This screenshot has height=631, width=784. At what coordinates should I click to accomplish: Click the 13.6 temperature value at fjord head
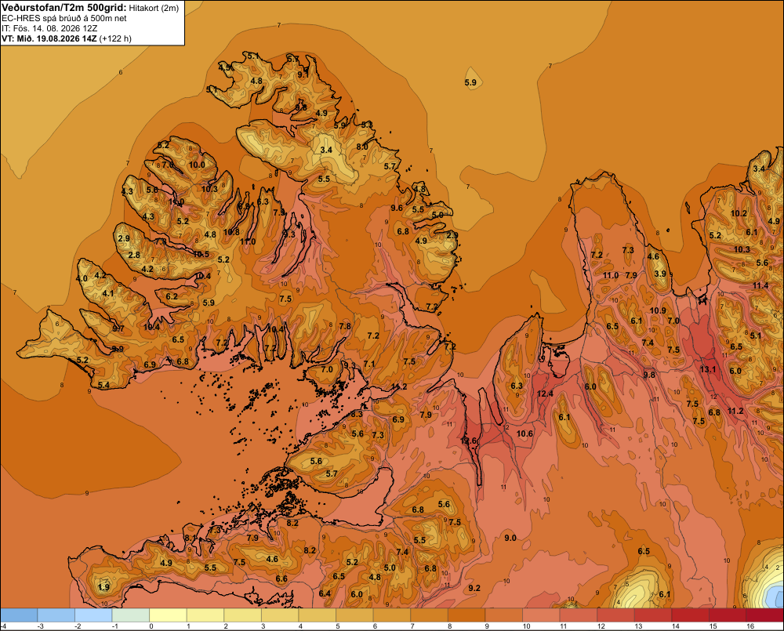pos(469,441)
